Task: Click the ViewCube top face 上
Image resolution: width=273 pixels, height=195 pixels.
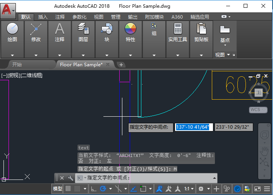Action: click(259, 92)
